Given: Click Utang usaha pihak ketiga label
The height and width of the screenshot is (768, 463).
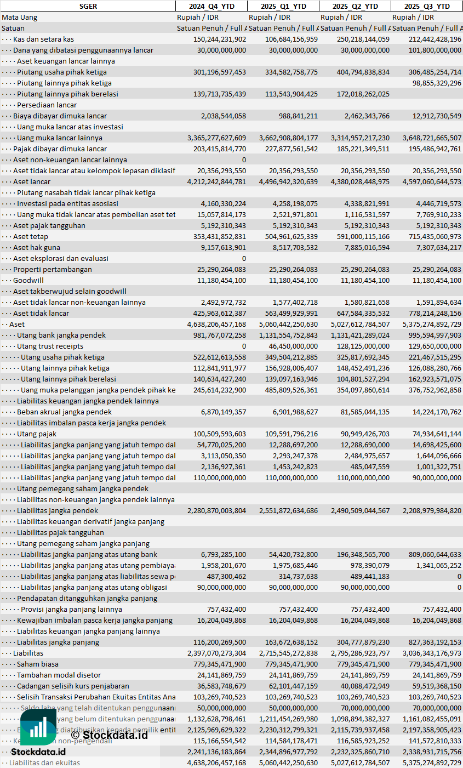Looking at the screenshot, I should pos(62,357).
